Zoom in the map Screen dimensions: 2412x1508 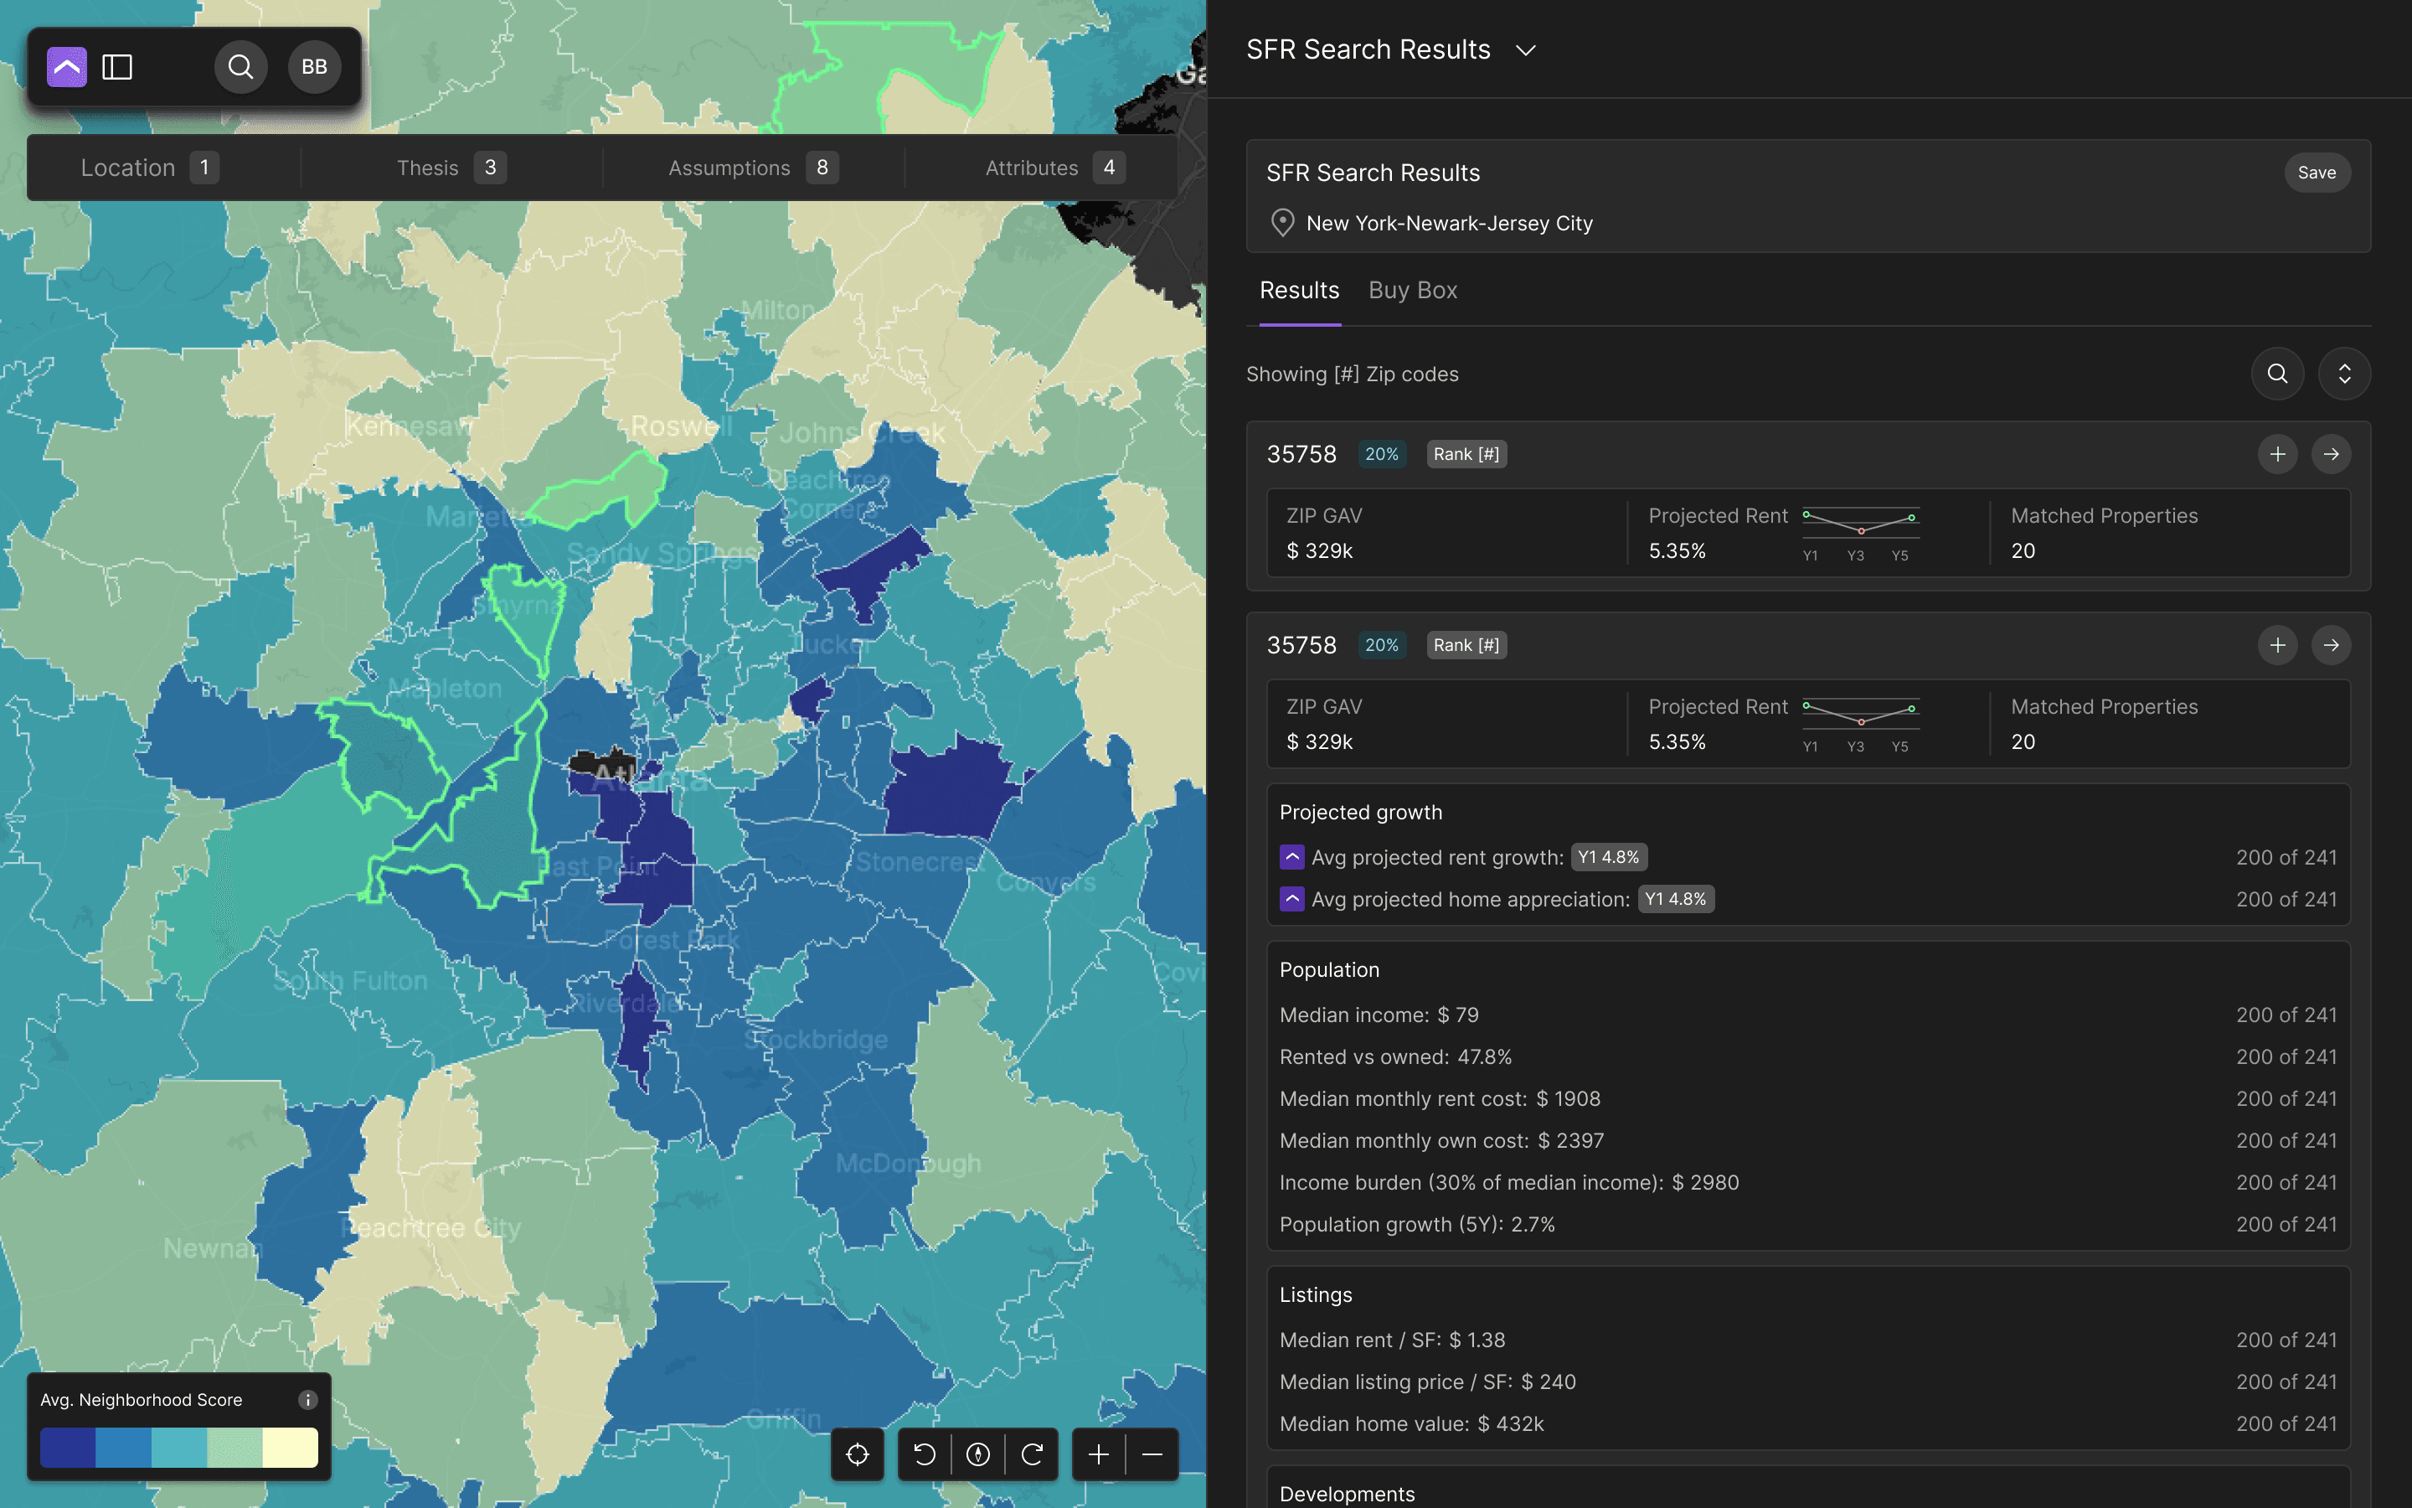[x=1098, y=1454]
